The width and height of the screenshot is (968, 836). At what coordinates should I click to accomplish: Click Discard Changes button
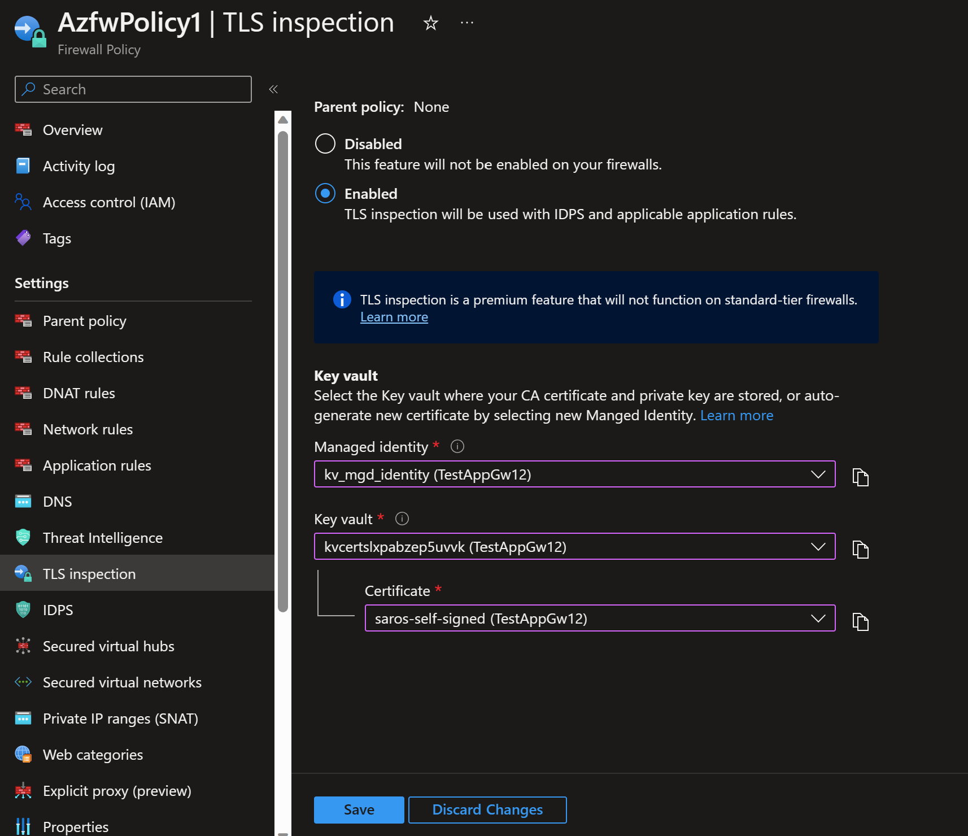pyautogui.click(x=487, y=809)
